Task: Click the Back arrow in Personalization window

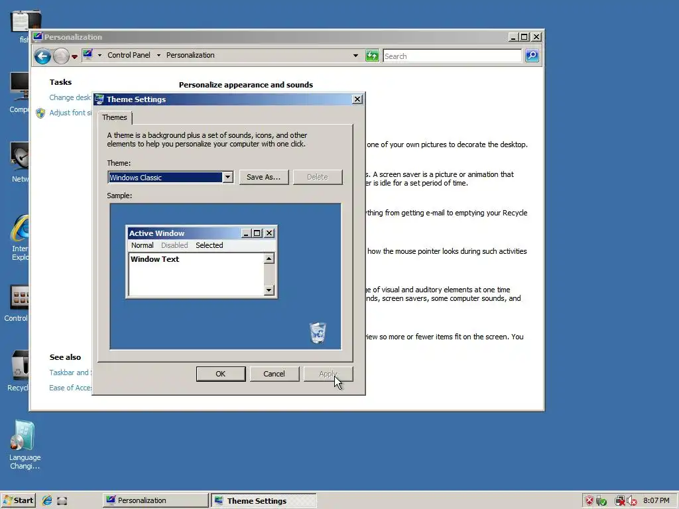Action: (42, 56)
